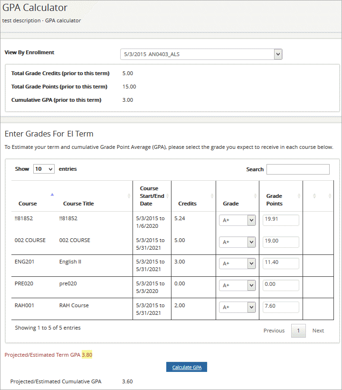The width and height of the screenshot is (342, 390).
Task: Open grade dropdown for PRE020
Action: [237, 285]
